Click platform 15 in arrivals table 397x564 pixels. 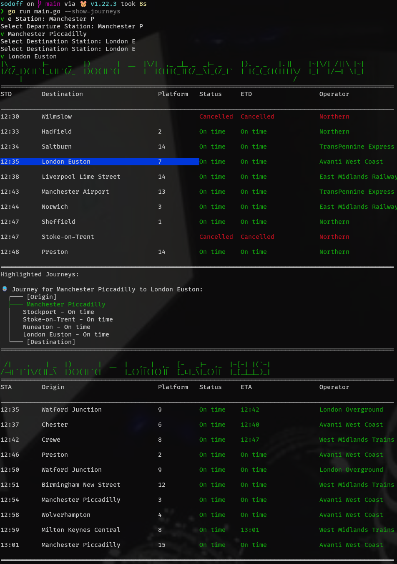[162, 545]
